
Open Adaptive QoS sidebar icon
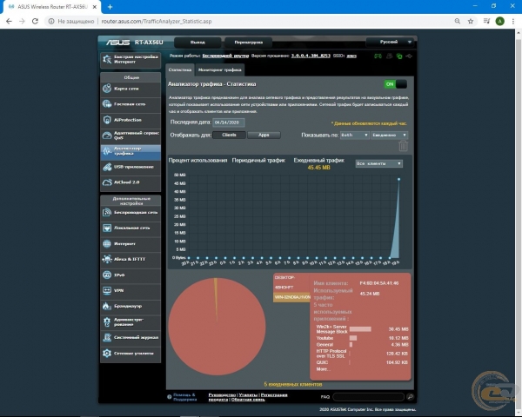(107, 136)
